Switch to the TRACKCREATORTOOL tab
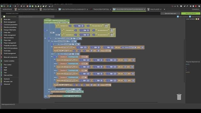This screenshot has height=113, width=201. click(101, 9)
